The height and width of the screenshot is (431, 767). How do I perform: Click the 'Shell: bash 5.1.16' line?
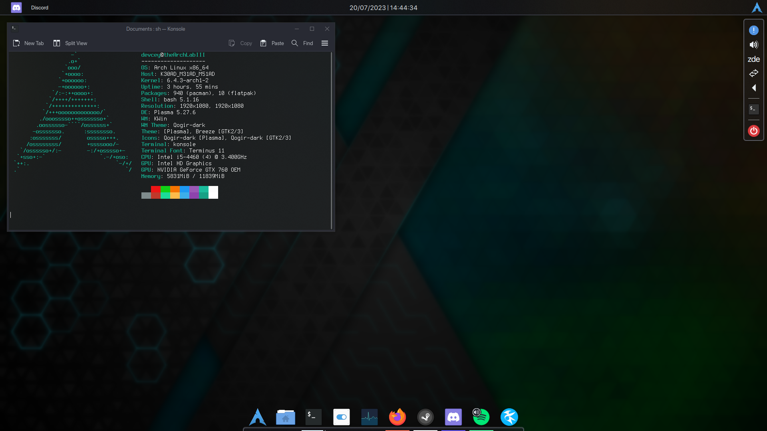click(170, 99)
